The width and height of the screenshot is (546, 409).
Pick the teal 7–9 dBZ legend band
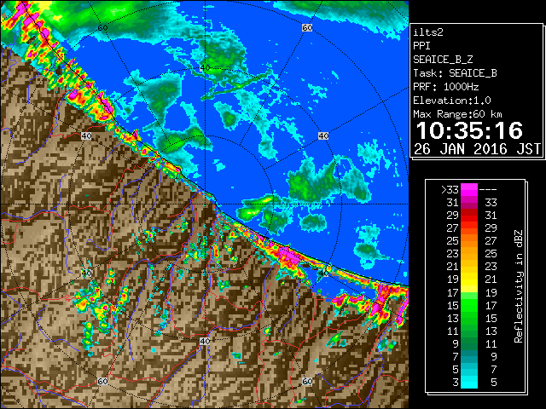[x=469, y=356]
